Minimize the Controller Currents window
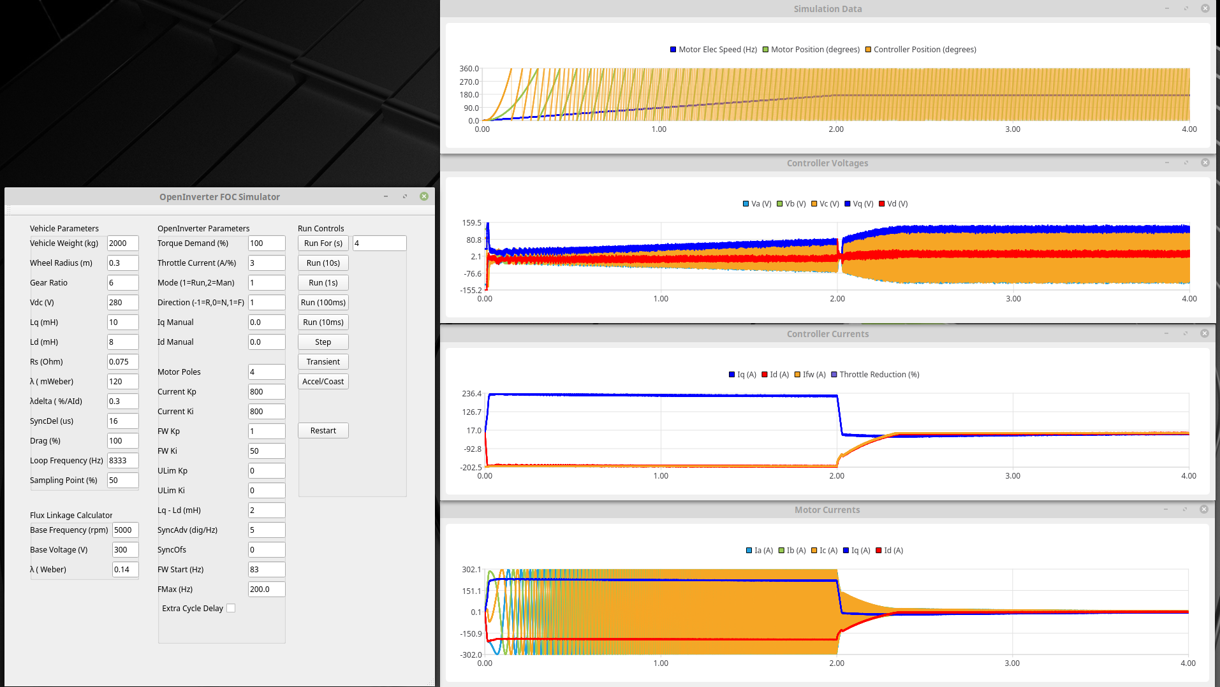This screenshot has height=687, width=1220. click(x=1166, y=333)
